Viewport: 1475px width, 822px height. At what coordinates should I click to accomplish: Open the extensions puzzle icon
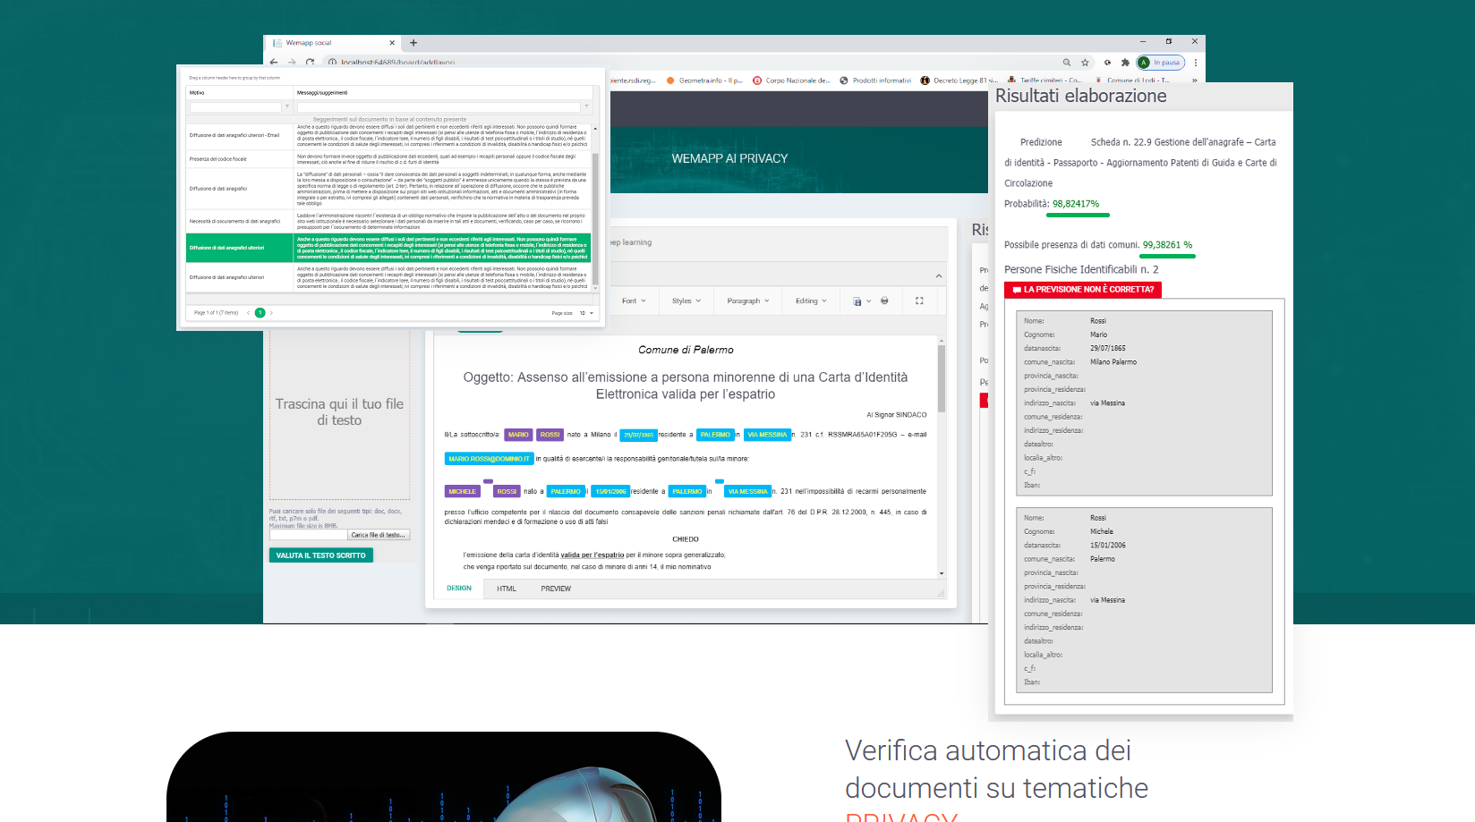click(x=1125, y=63)
